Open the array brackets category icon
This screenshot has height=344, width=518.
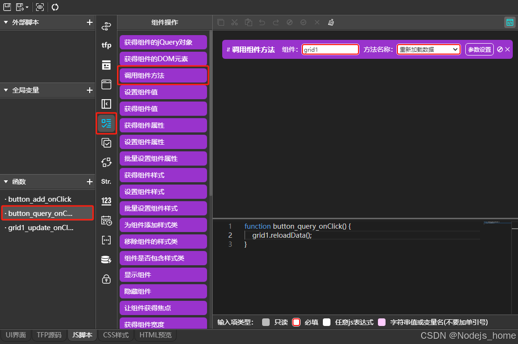point(106,240)
